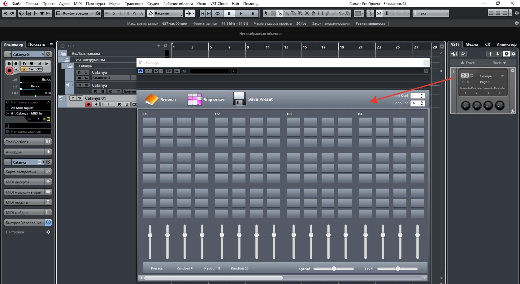Open the VST Cloud menu
The width and height of the screenshot is (520, 284).
pos(219,4)
